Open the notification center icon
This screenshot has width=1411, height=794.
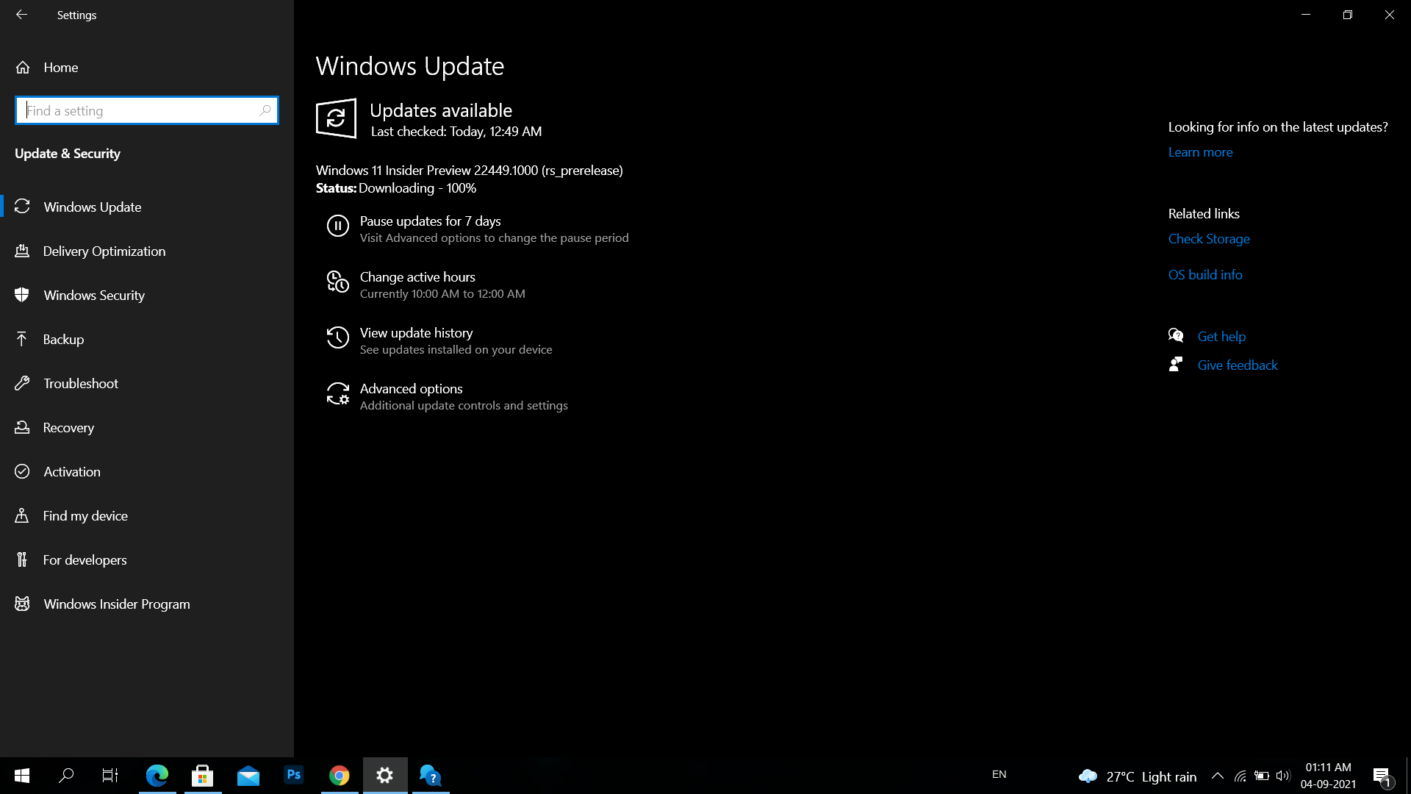[x=1382, y=776]
